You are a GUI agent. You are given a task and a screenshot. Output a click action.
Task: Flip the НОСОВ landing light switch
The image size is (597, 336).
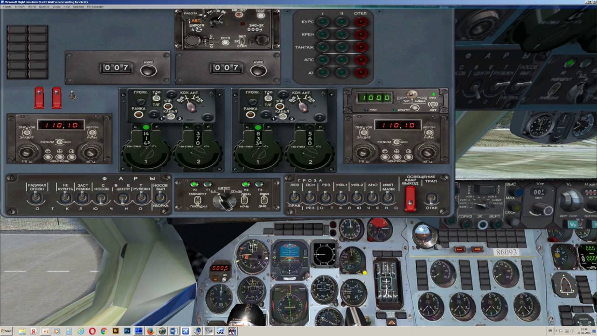(x=101, y=198)
